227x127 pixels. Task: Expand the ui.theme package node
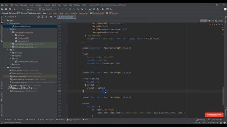(13, 35)
